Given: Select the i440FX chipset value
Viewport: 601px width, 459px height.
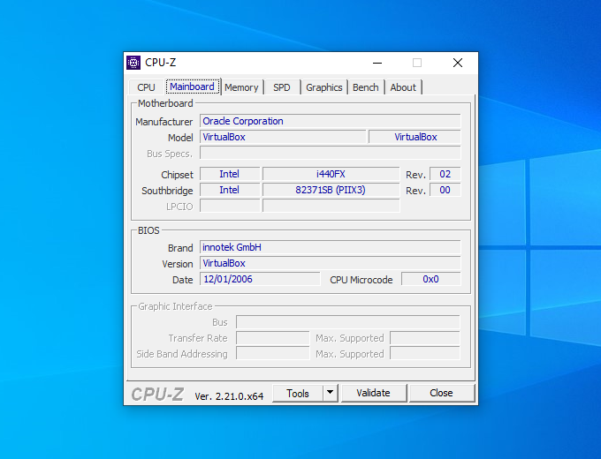Looking at the screenshot, I should click(x=331, y=174).
